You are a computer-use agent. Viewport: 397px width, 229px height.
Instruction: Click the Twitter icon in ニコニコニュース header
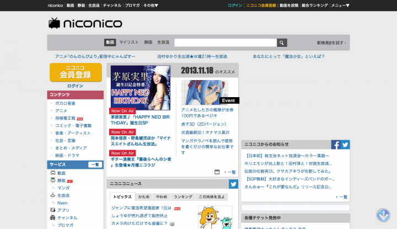tap(233, 184)
